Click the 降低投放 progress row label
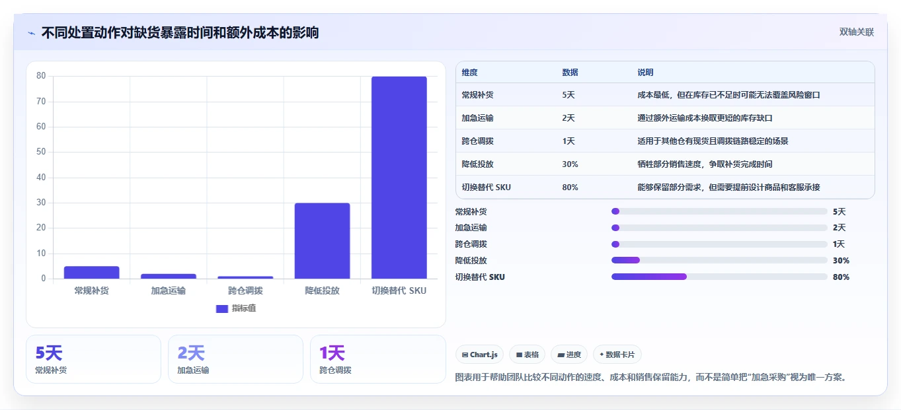 (471, 261)
